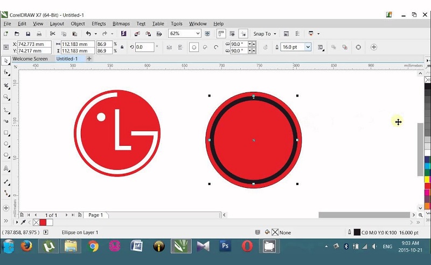Toggle the lock ratio padlock
Screen dimensions: 431x265
coord(122,47)
